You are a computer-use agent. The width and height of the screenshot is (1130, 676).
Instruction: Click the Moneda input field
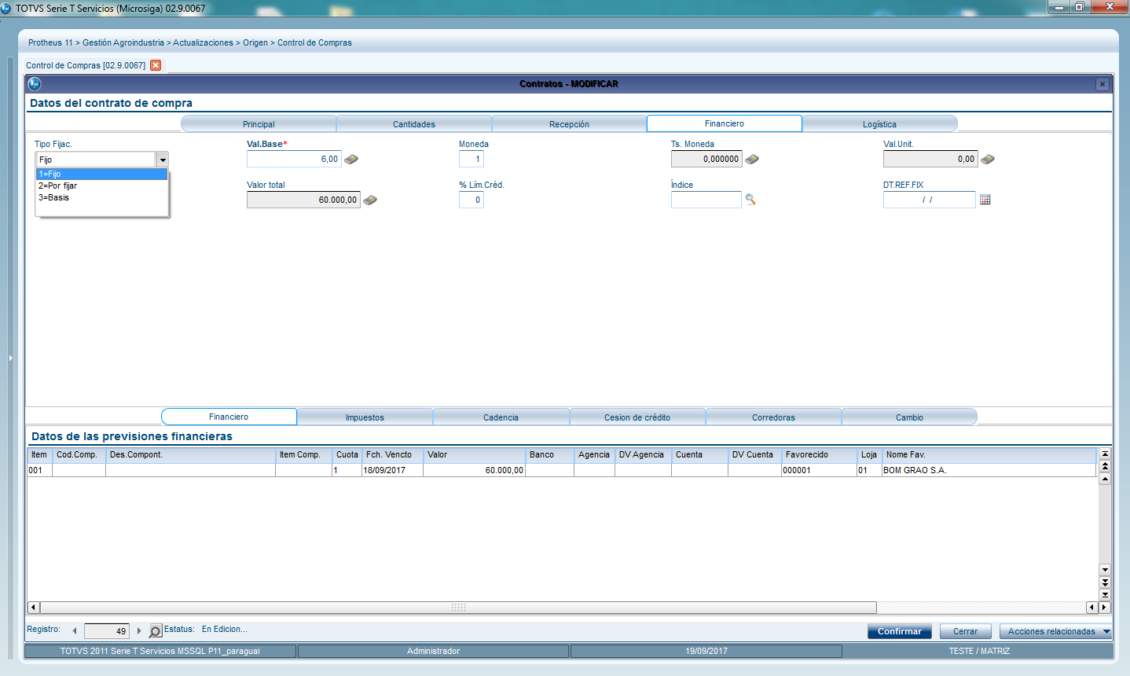point(471,159)
